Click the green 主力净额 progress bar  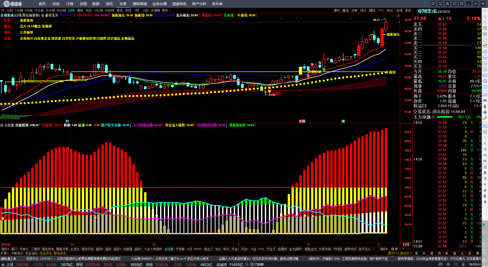coord(445,117)
